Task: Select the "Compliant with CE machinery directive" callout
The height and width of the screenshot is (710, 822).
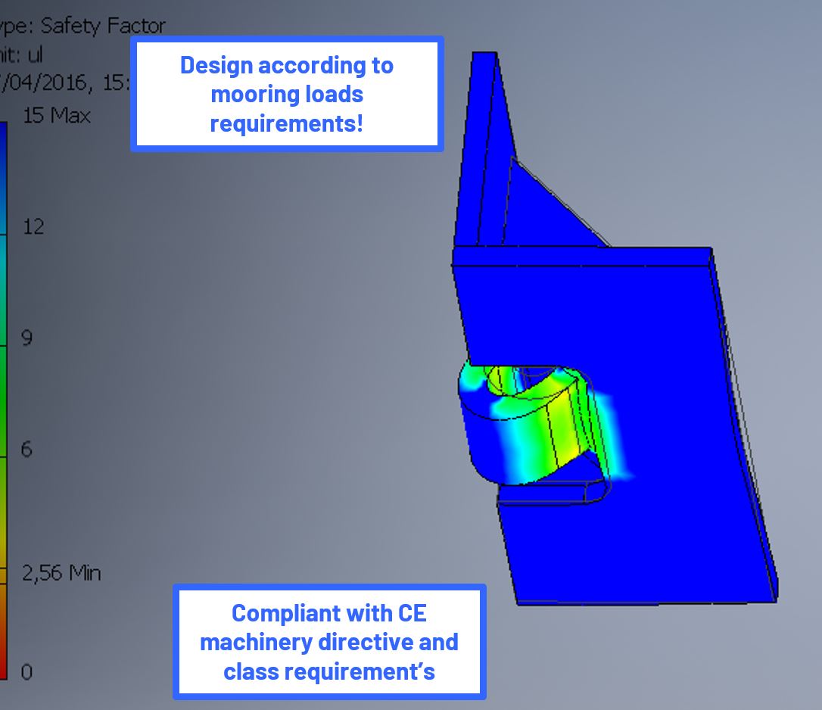Action: [x=329, y=642]
